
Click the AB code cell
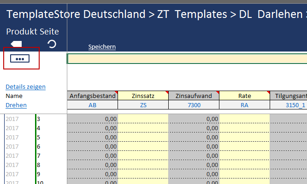92,105
